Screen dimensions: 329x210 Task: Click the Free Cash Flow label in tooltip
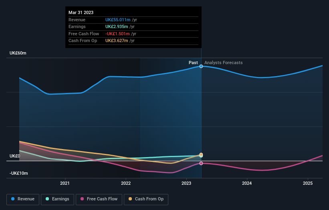[x=84, y=34]
